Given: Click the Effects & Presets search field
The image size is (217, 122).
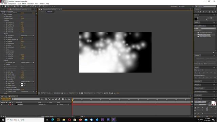Looking at the screenshot, I should coord(205,28).
